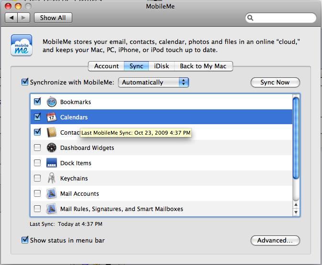Click the iCal calendar icon beside Calendars
322x265 pixels.
click(51, 117)
